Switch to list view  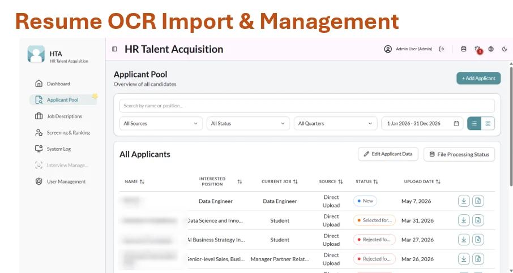(474, 123)
